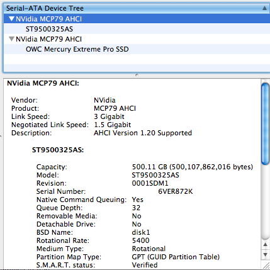Click the pane split divider handle

tap(137, 75)
